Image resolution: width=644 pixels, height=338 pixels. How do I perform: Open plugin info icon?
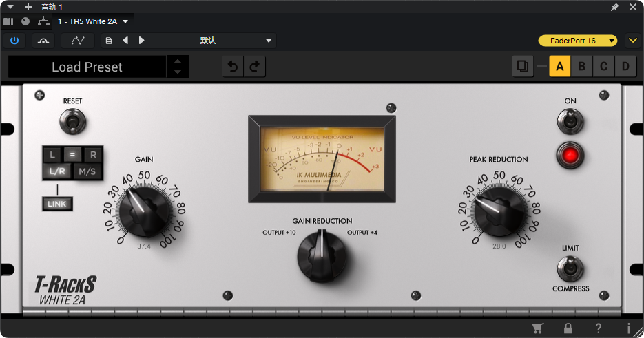(x=628, y=328)
